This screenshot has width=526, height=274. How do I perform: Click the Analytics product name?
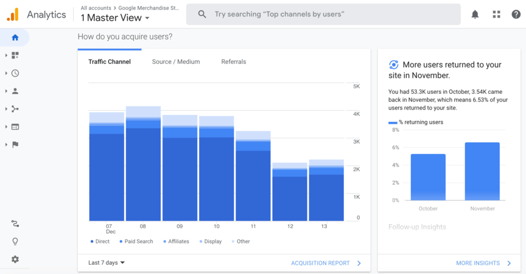(46, 15)
